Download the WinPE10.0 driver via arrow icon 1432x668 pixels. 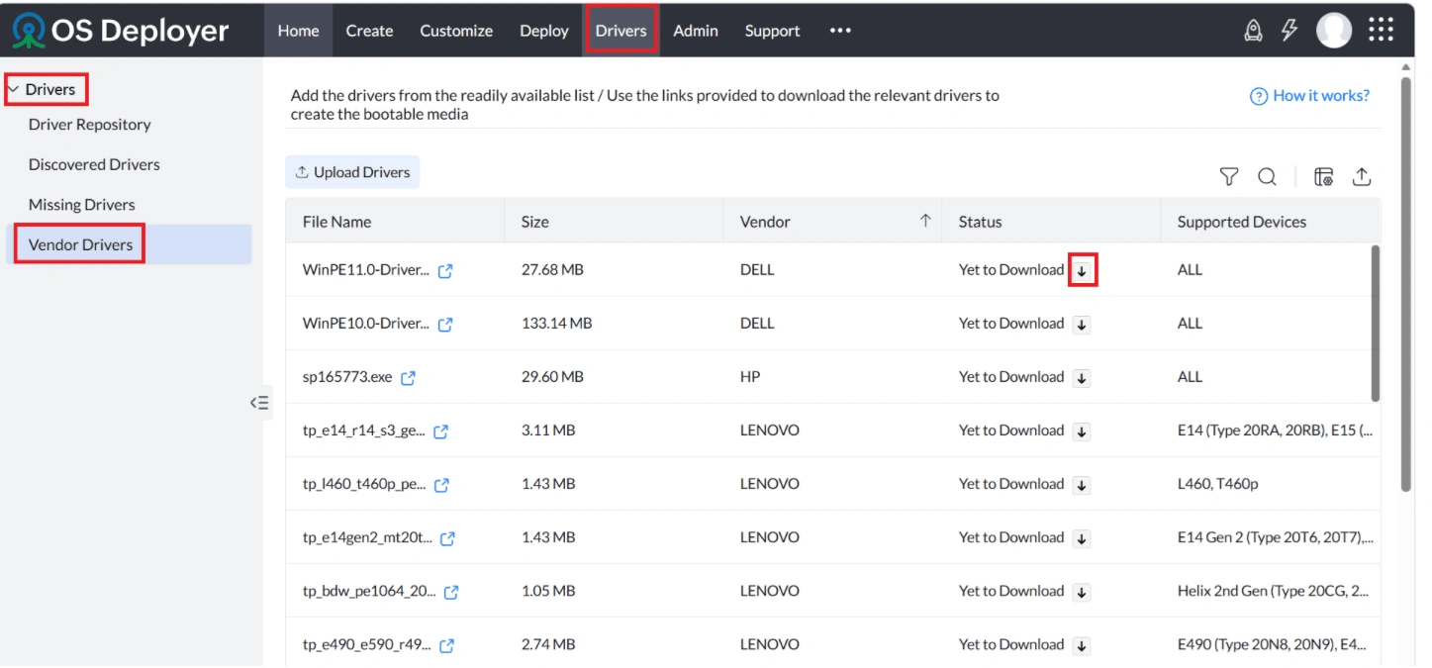(x=1083, y=325)
